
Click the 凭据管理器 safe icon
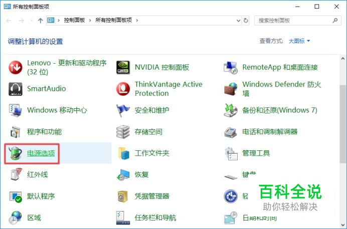(x=123, y=196)
